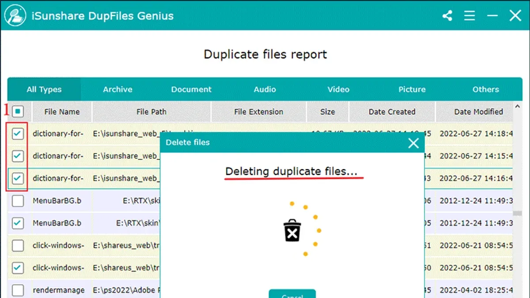Viewport: 530px width, 298px height.
Task: Open the Document tab
Action: [x=191, y=89]
